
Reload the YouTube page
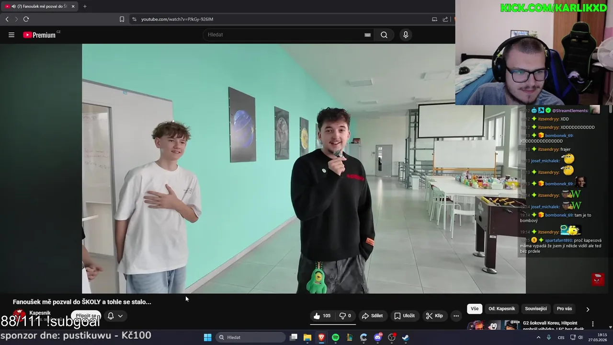[x=26, y=19]
